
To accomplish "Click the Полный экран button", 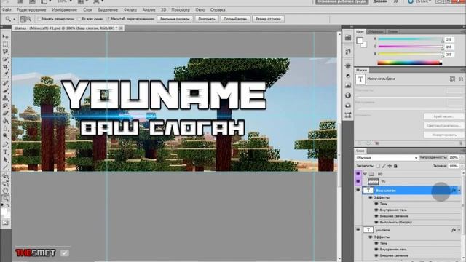I will pyautogui.click(x=235, y=19).
